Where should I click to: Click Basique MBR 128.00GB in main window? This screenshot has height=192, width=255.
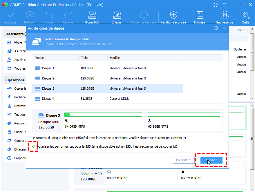(x=91, y=177)
